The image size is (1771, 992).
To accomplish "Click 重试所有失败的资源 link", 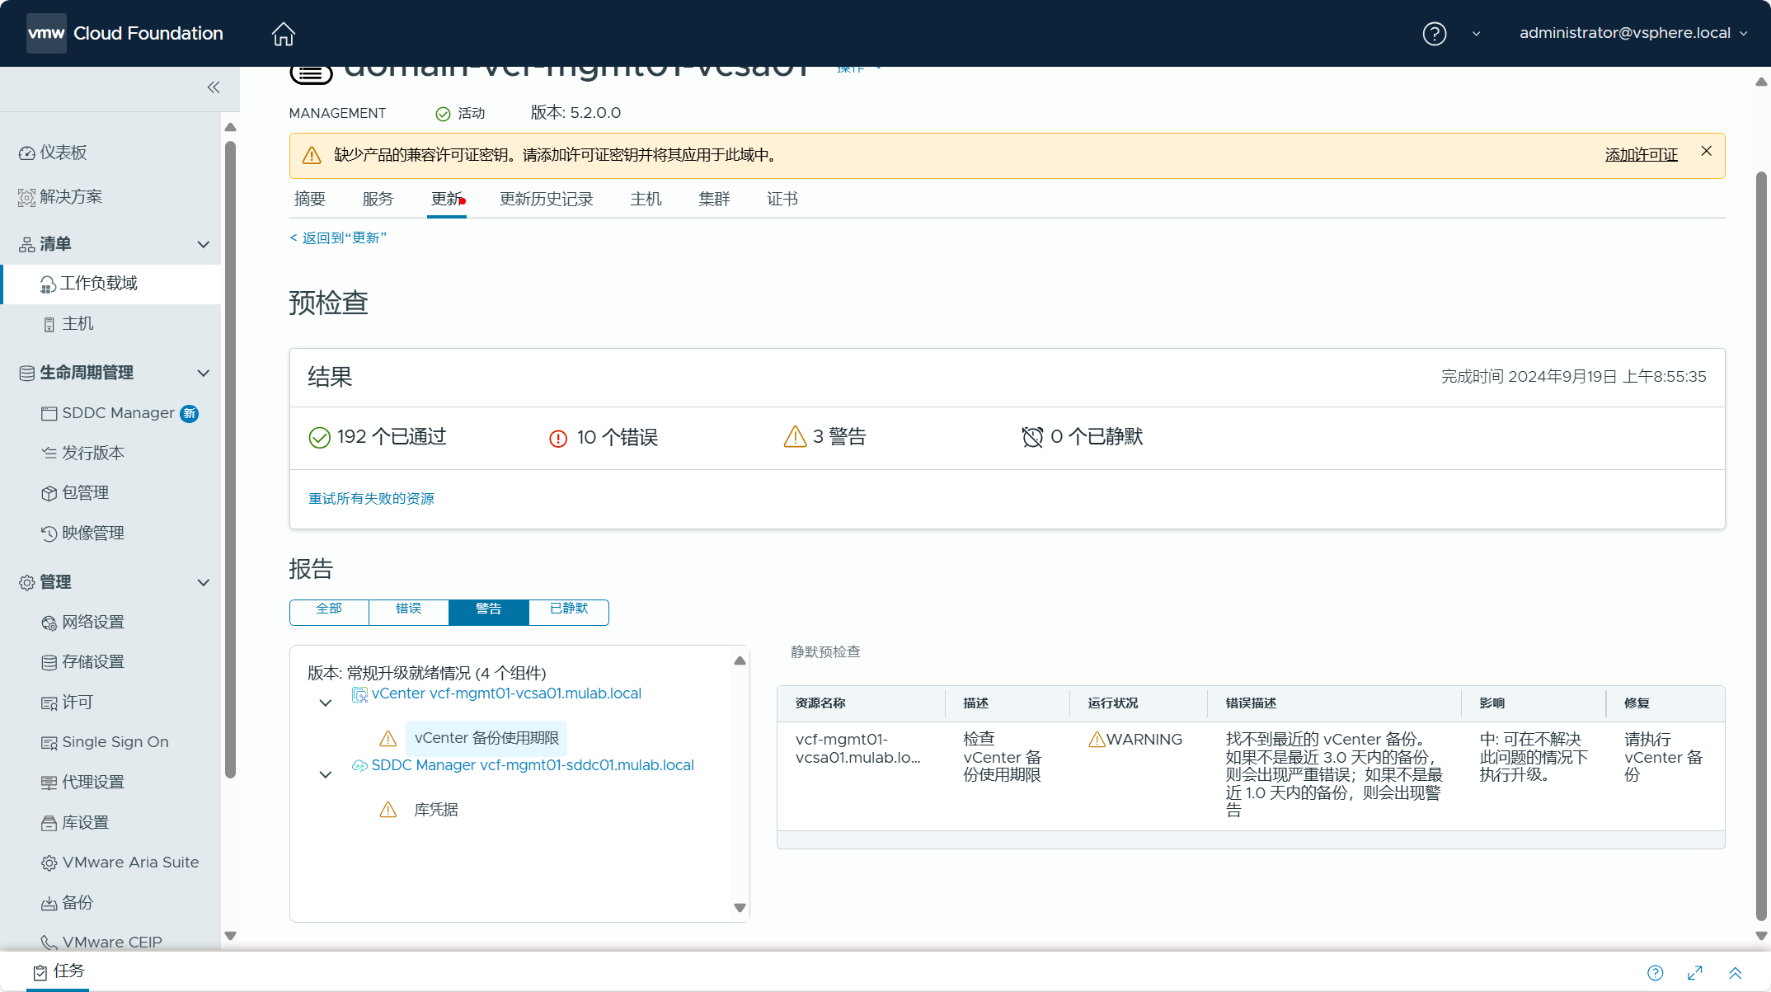I will [371, 498].
